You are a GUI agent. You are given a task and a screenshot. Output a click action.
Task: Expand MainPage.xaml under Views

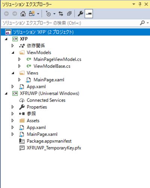point(19,80)
